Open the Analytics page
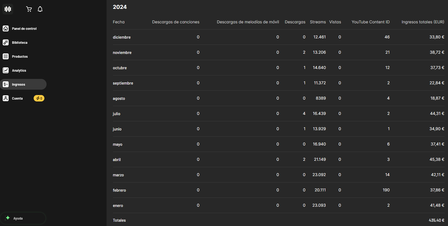Image resolution: width=448 pixels, height=226 pixels. pos(19,71)
